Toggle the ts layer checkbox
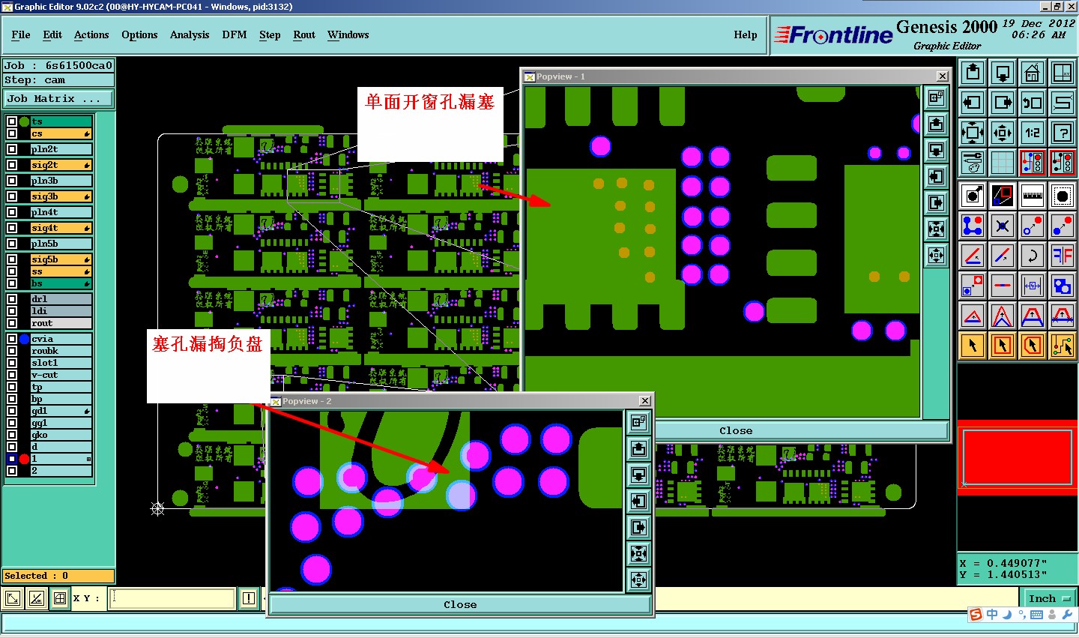This screenshot has height=638, width=1079. (12, 121)
